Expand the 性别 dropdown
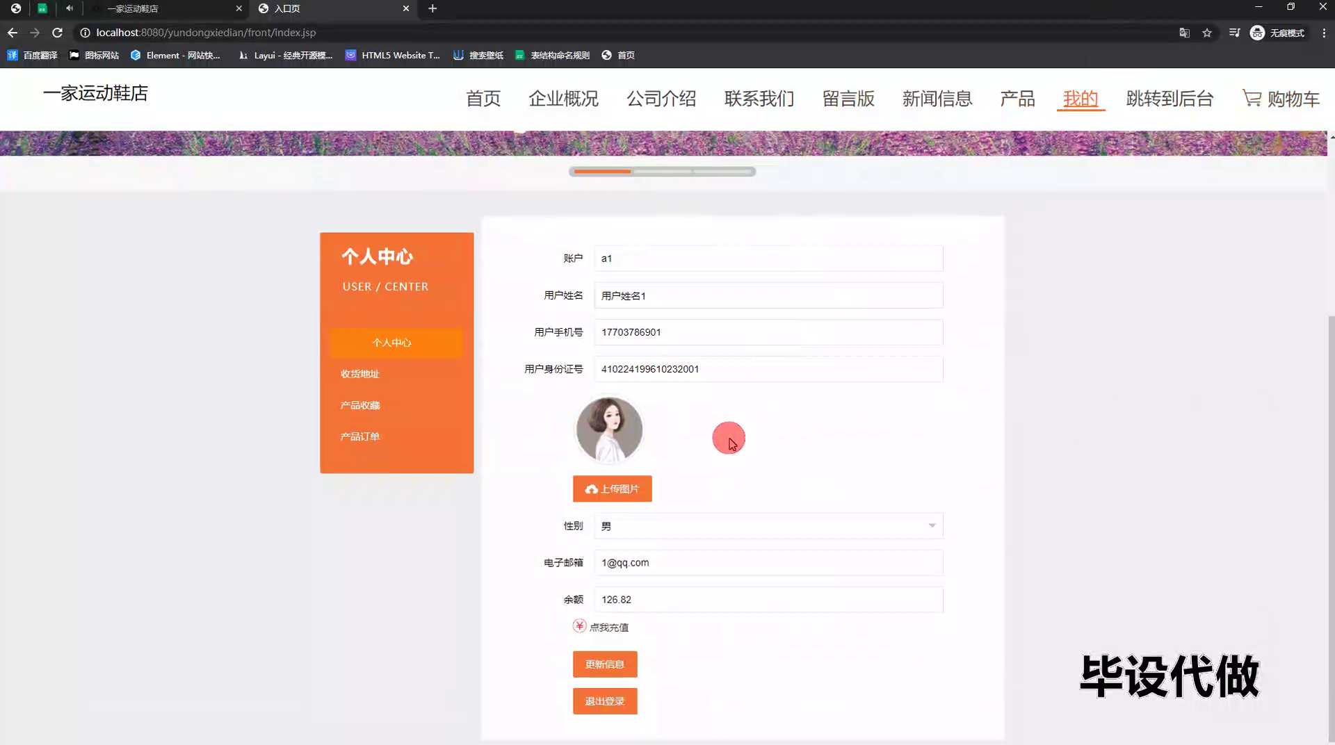This screenshot has width=1335, height=745. [x=768, y=526]
